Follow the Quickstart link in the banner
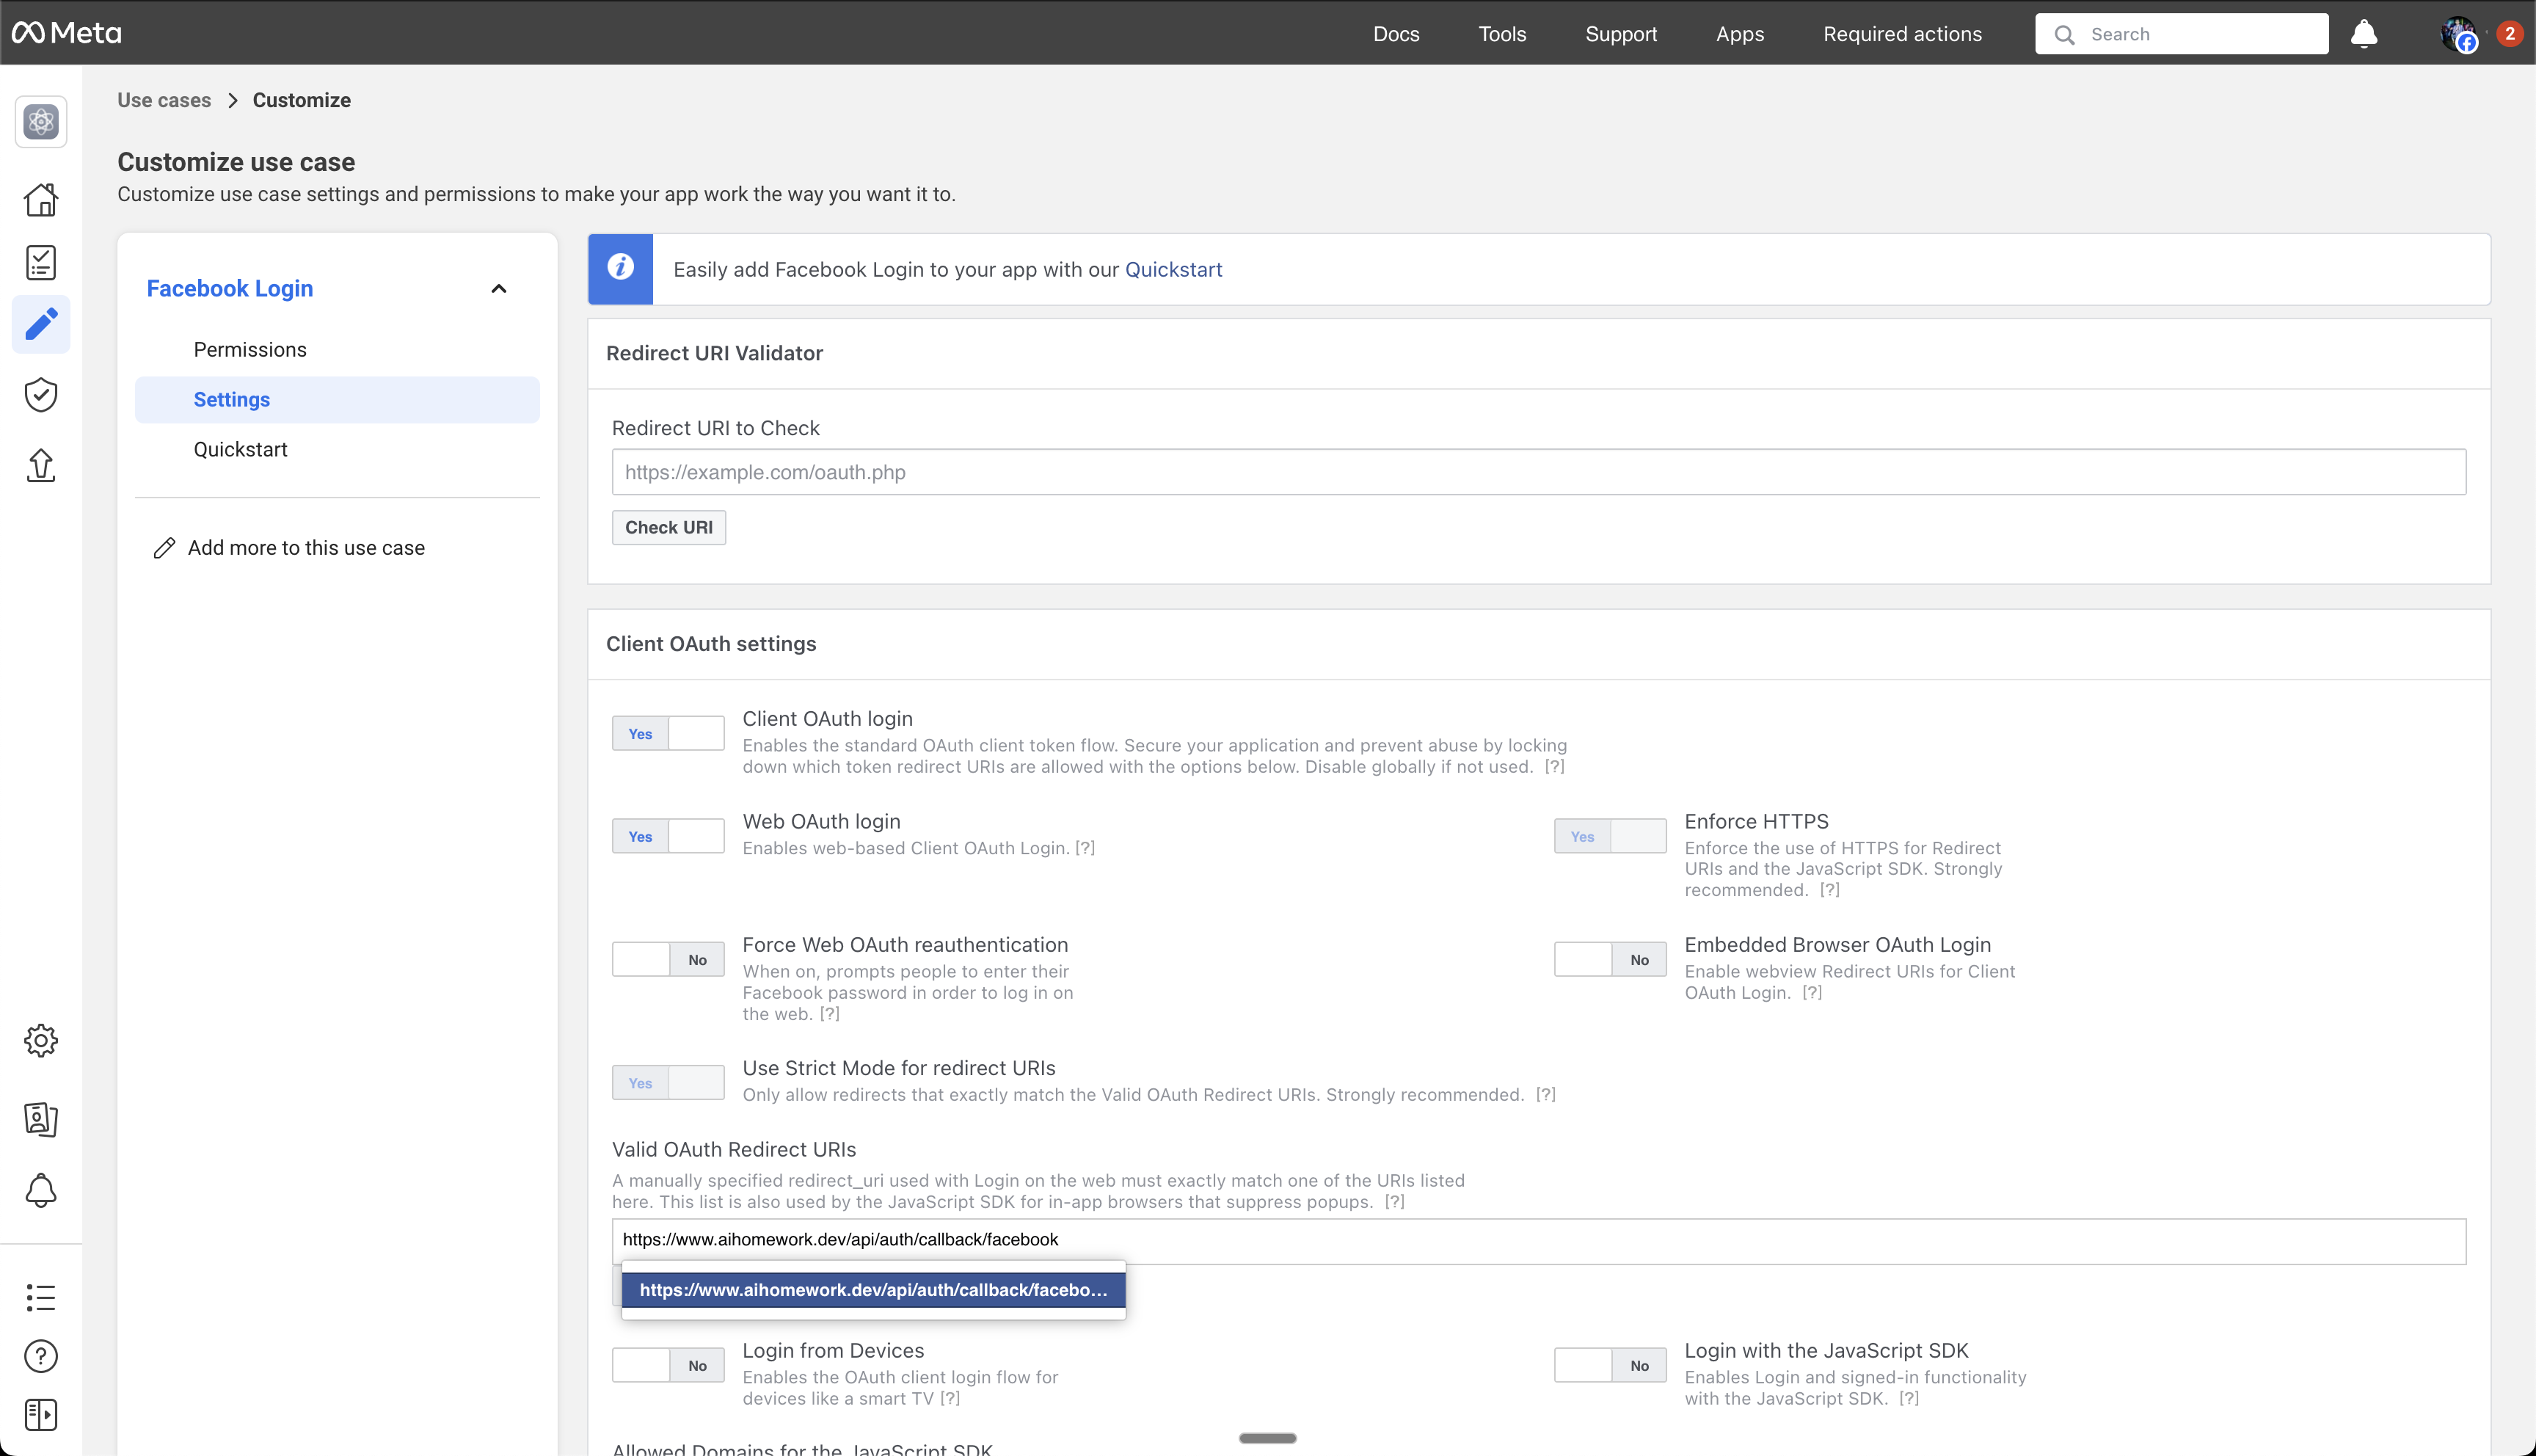 (x=1173, y=270)
